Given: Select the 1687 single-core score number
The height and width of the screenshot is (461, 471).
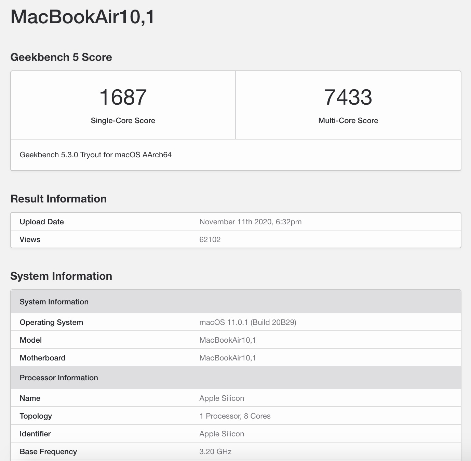Looking at the screenshot, I should tap(123, 97).
